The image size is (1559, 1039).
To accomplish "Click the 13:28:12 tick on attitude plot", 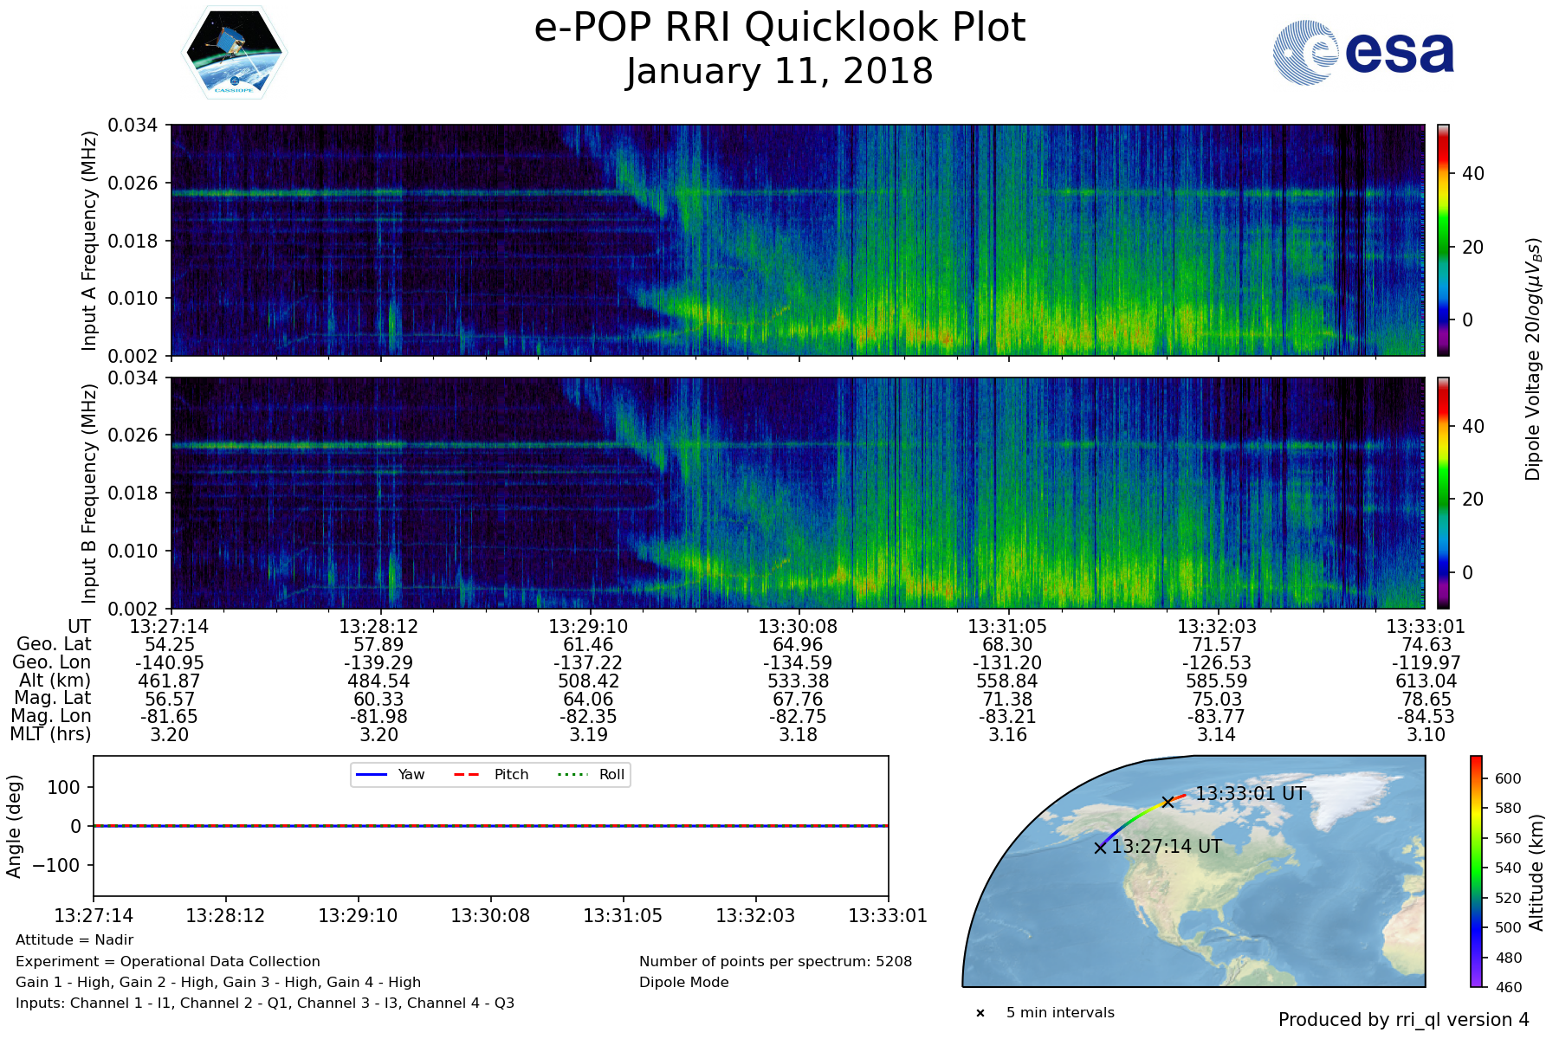I will coord(226,916).
